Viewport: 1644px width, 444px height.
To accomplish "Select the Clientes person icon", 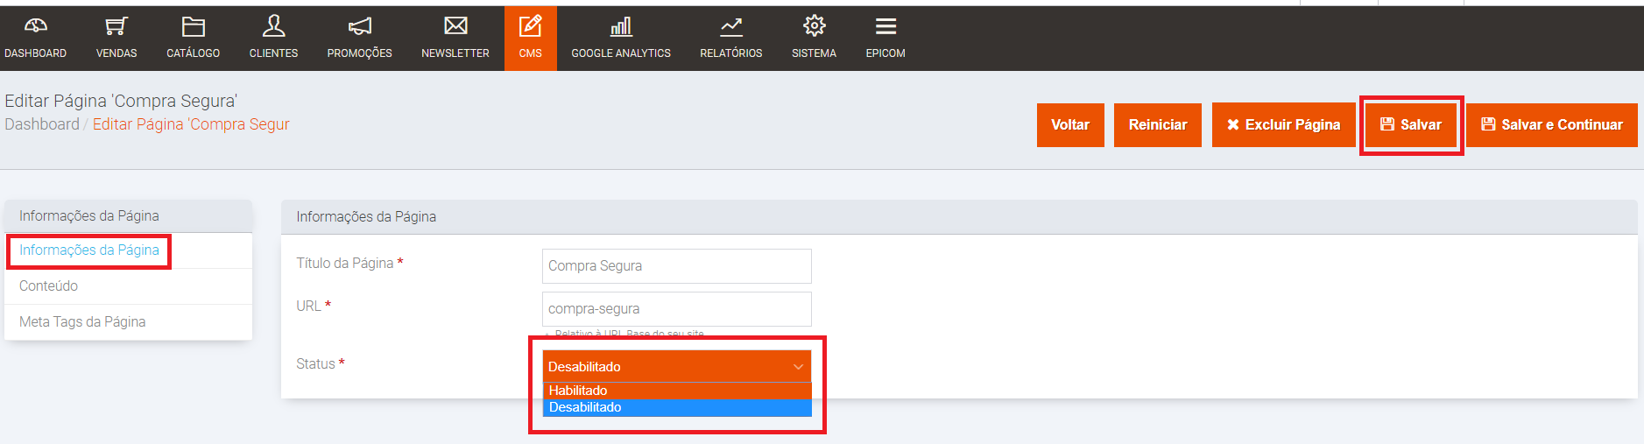I will (273, 26).
